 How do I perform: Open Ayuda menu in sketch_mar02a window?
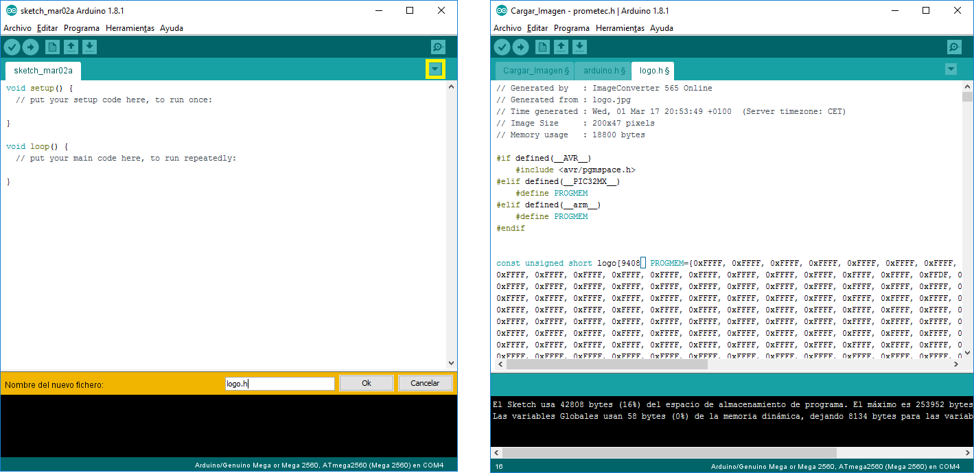click(x=172, y=28)
